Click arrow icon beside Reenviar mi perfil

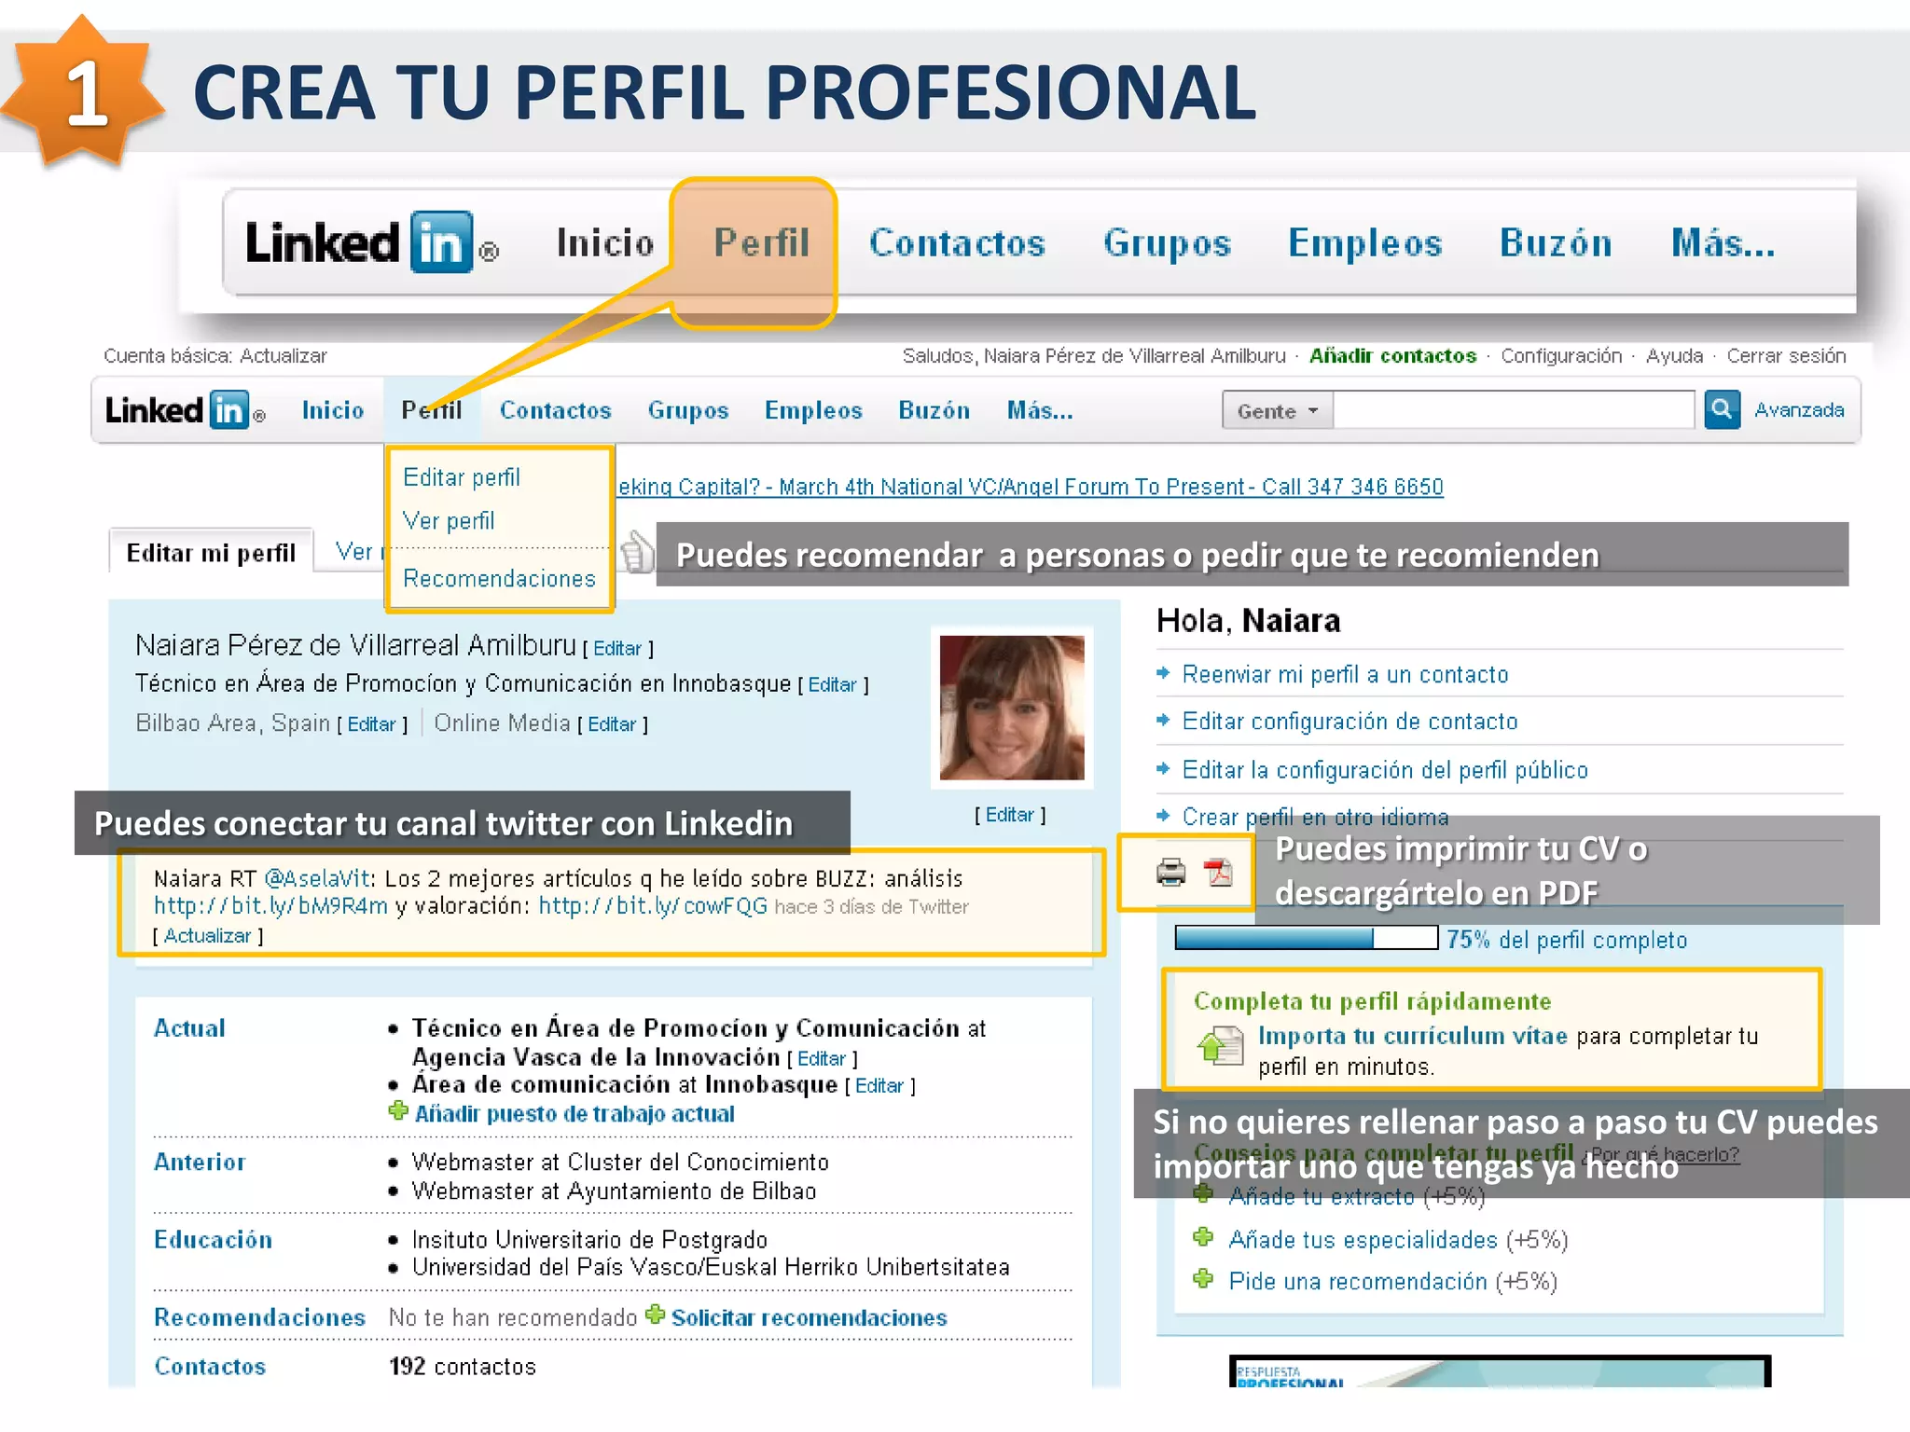tap(1163, 673)
